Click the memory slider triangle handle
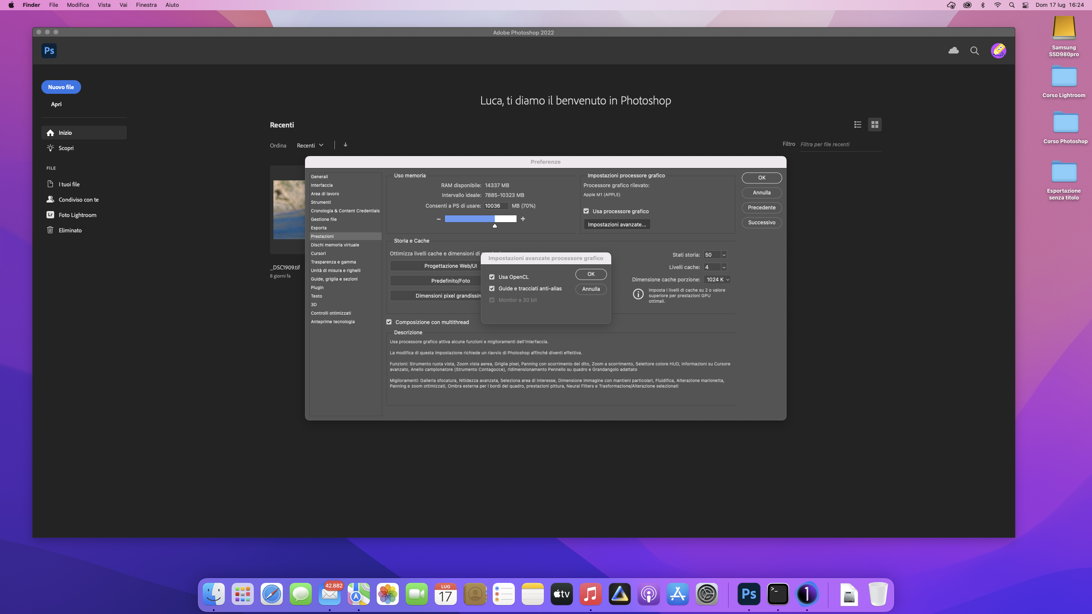Image resolution: width=1092 pixels, height=614 pixels. click(495, 226)
